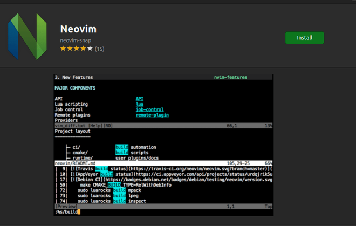Click the 'sudo luarocks build inspect' line
Image resolution: width=356 pixels, height=226 pixels.
(x=112, y=201)
